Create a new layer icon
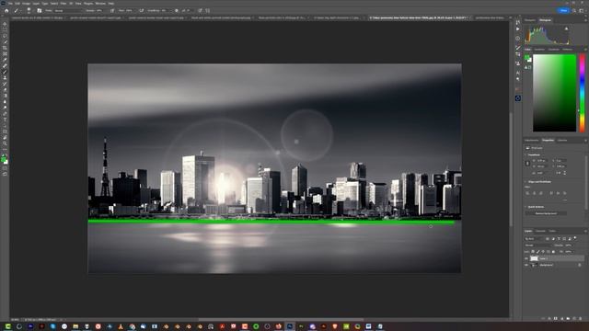The image size is (589, 331). (x=574, y=318)
